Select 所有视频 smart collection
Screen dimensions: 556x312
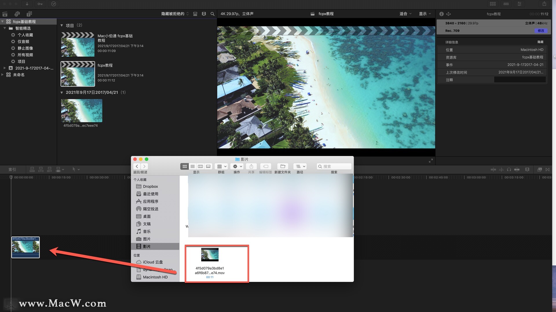(25, 55)
